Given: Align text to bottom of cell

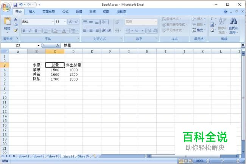Looking at the screenshot, I should tap(97, 22).
